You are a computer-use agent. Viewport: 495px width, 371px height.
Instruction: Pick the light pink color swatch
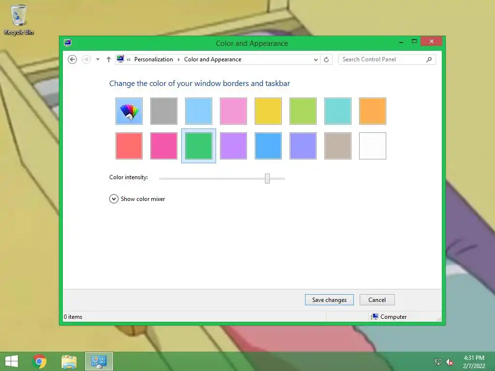coord(233,111)
